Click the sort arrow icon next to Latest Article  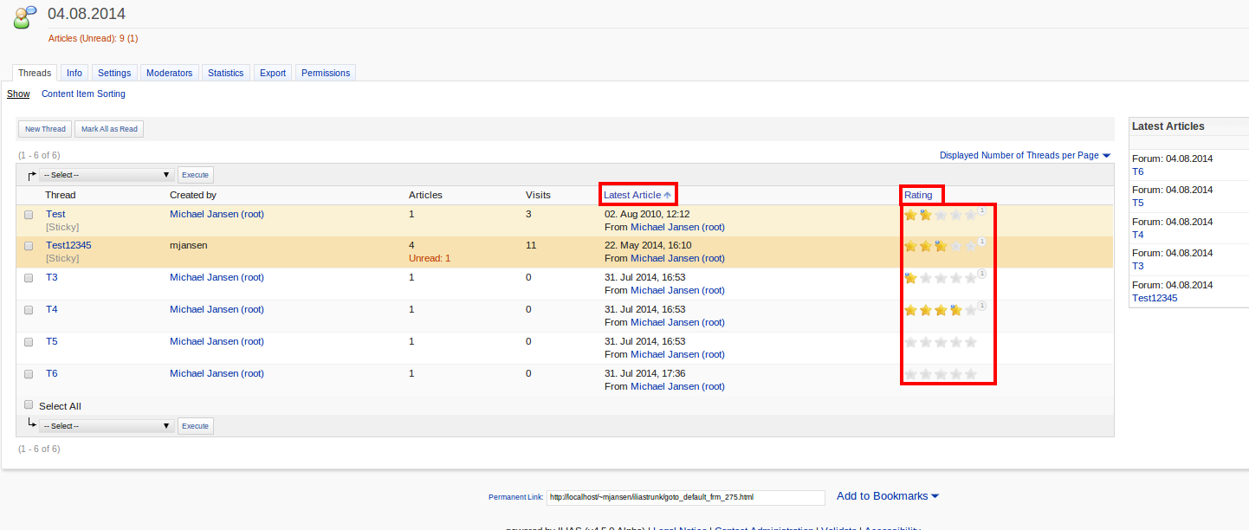[667, 196]
